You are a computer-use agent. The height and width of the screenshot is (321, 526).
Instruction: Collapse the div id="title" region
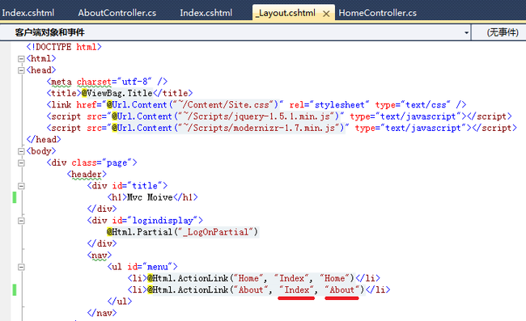(21, 186)
